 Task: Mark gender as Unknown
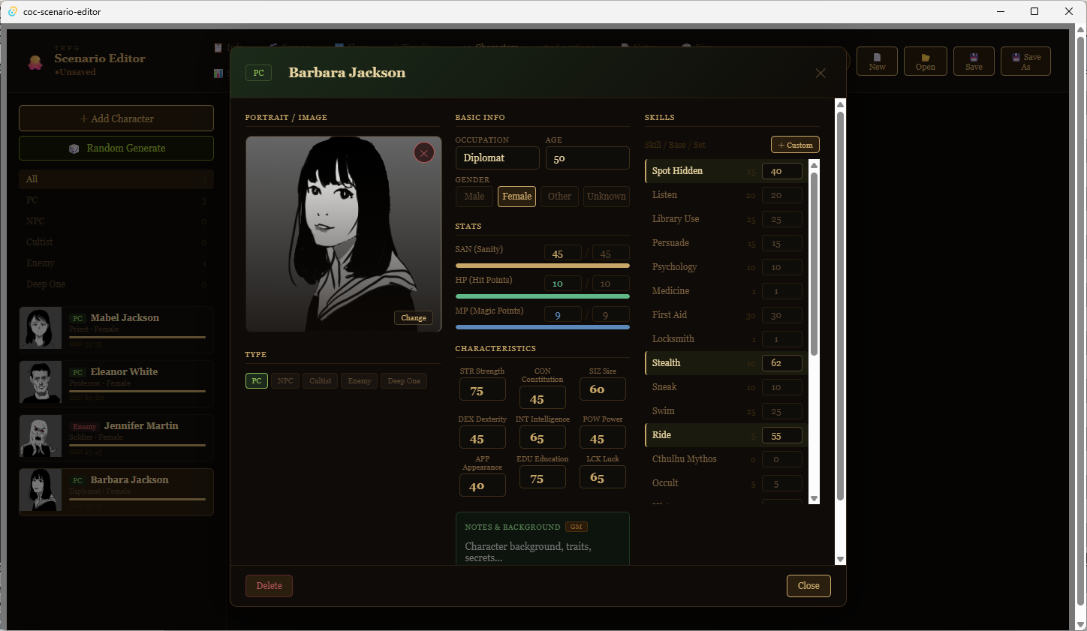pos(607,197)
